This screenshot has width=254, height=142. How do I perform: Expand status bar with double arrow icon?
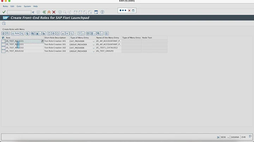[x=218, y=137]
